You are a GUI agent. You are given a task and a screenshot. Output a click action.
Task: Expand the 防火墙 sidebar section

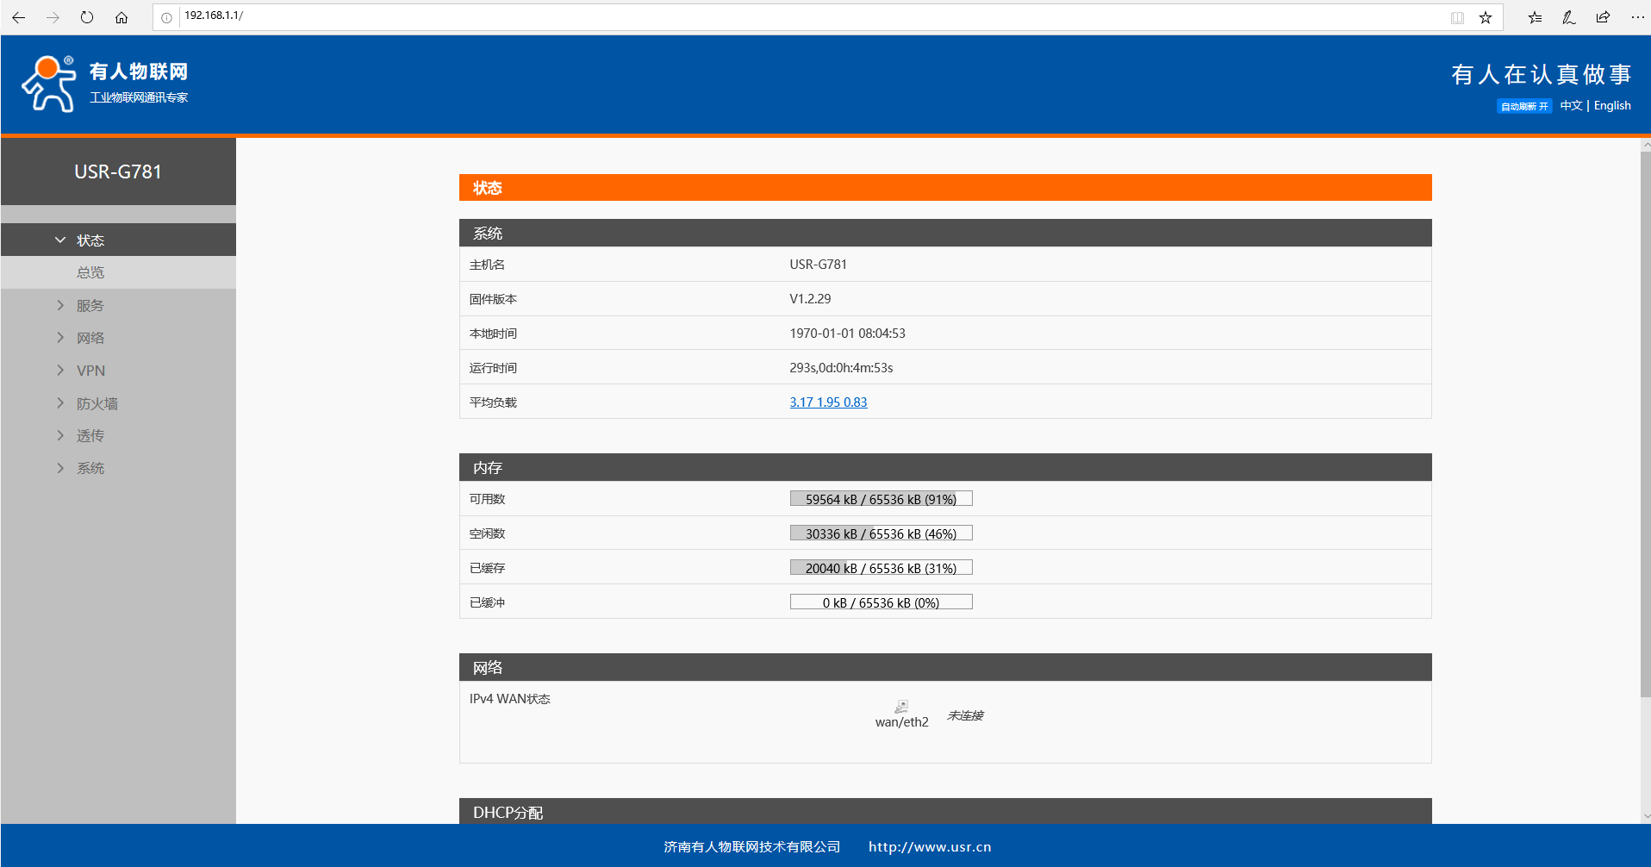click(97, 403)
